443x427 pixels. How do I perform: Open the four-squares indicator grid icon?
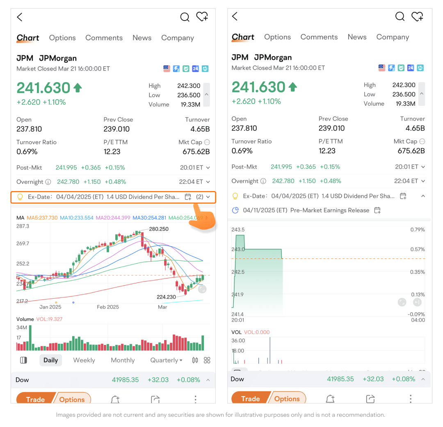click(x=207, y=360)
